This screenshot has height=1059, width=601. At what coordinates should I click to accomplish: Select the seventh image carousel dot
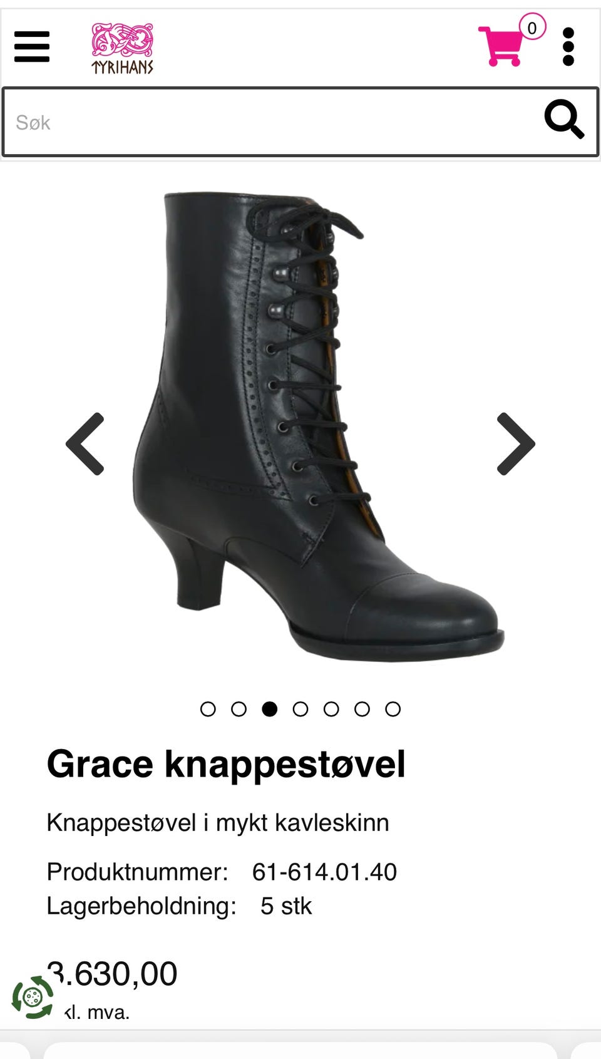(393, 709)
